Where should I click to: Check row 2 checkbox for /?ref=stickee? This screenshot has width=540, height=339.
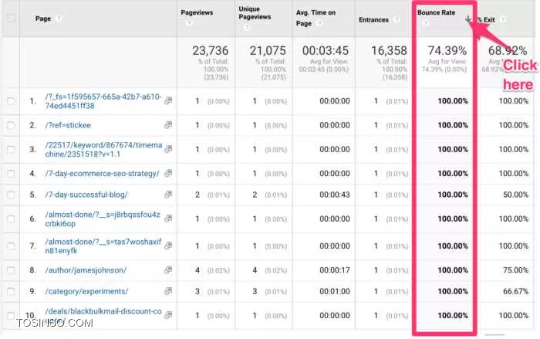tap(11, 125)
